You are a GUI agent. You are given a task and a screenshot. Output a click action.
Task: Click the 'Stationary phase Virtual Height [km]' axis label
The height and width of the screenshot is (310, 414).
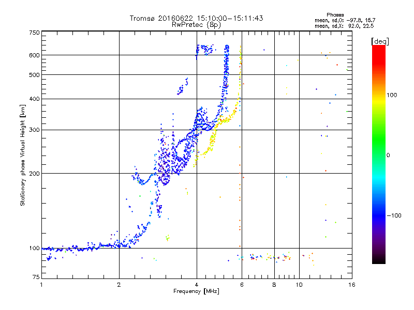[x=23, y=155]
